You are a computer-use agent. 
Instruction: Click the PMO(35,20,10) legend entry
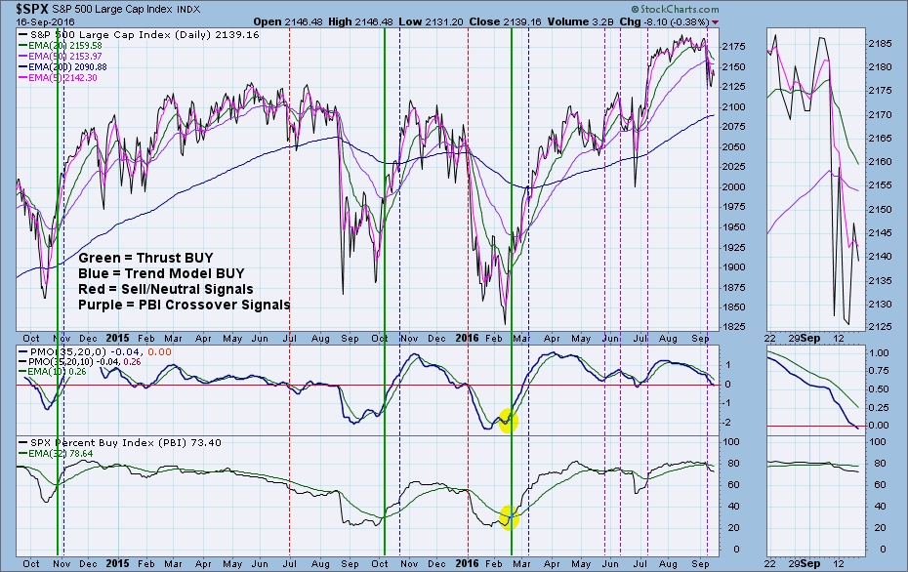pos(80,362)
